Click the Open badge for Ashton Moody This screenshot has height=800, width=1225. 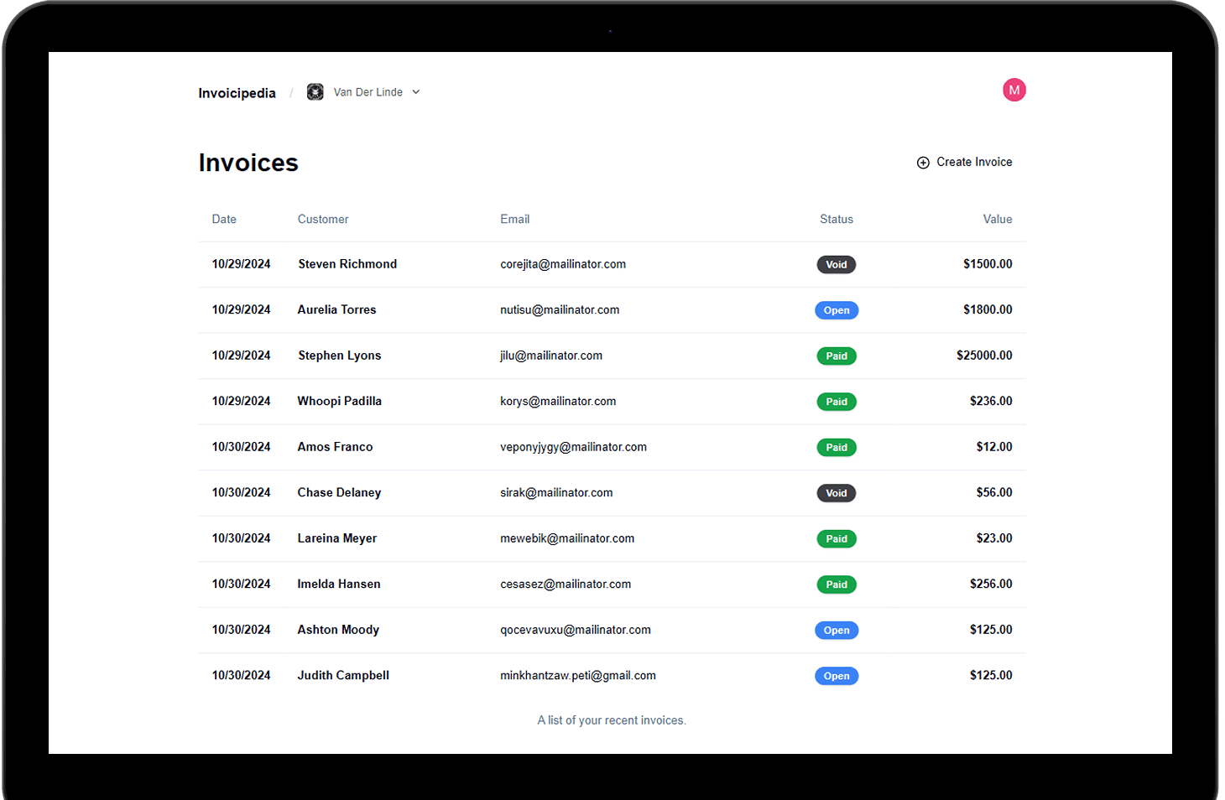pyautogui.click(x=836, y=631)
